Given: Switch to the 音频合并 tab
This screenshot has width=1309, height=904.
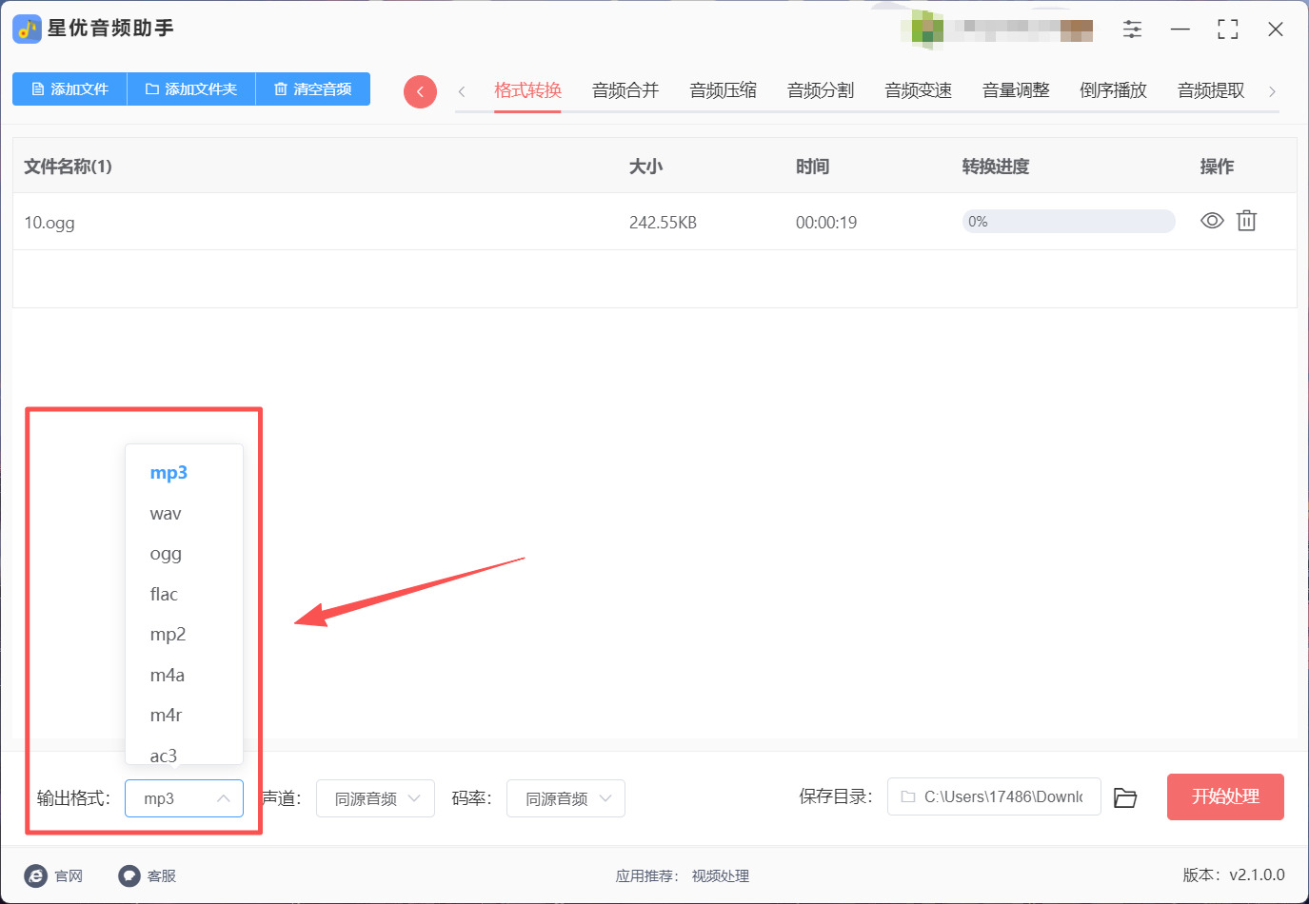Looking at the screenshot, I should pyautogui.click(x=625, y=90).
